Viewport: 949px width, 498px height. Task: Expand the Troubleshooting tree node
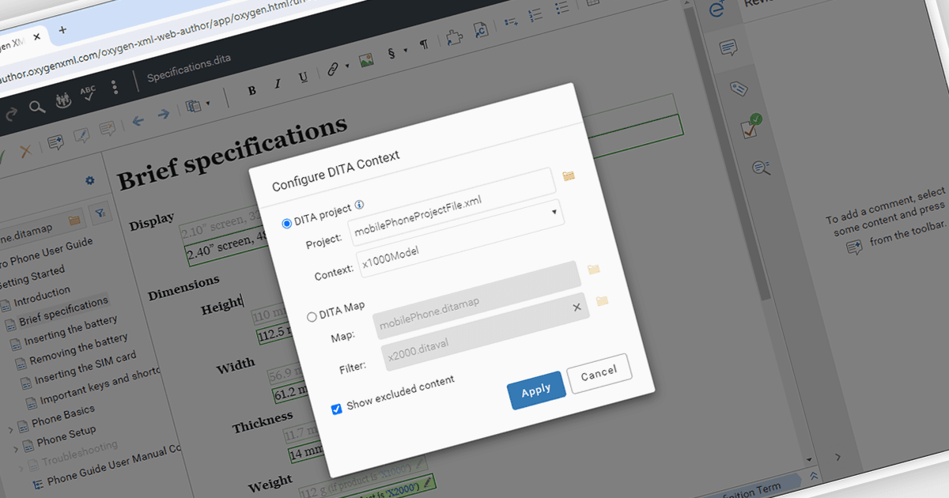pyautogui.click(x=20, y=469)
